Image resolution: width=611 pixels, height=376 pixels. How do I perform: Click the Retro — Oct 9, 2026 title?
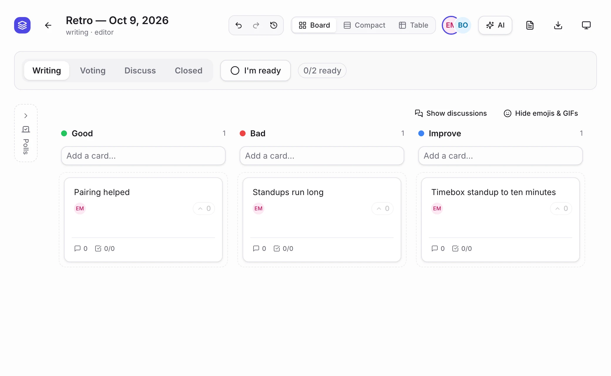click(117, 21)
